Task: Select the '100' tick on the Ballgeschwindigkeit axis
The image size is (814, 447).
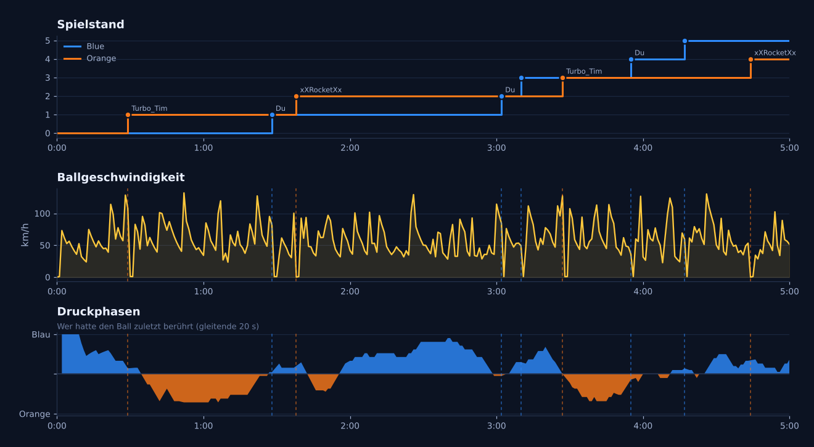Action: tap(42, 214)
